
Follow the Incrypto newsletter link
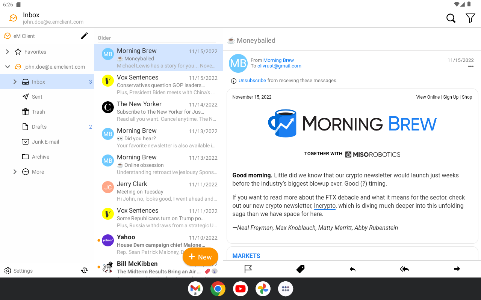coord(325,205)
